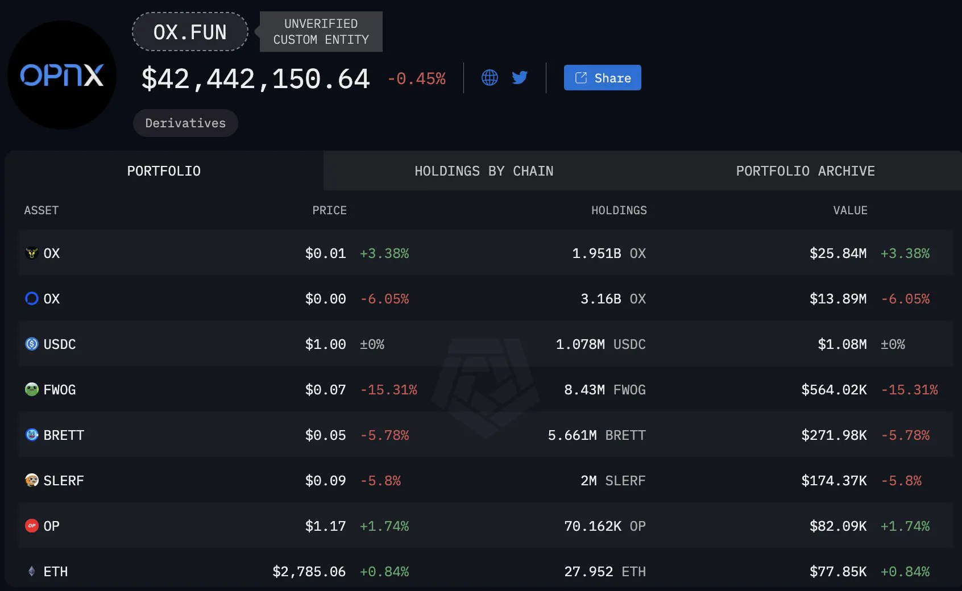Image resolution: width=962 pixels, height=591 pixels.
Task: Click the bull-head OX token icon
Action: click(x=32, y=253)
